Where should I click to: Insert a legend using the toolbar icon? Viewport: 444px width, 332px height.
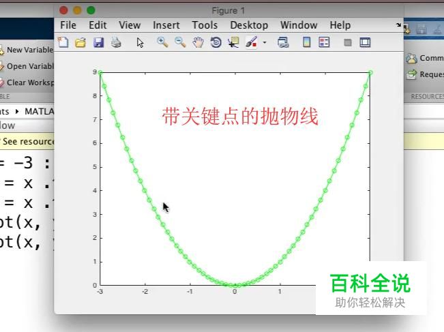[324, 42]
